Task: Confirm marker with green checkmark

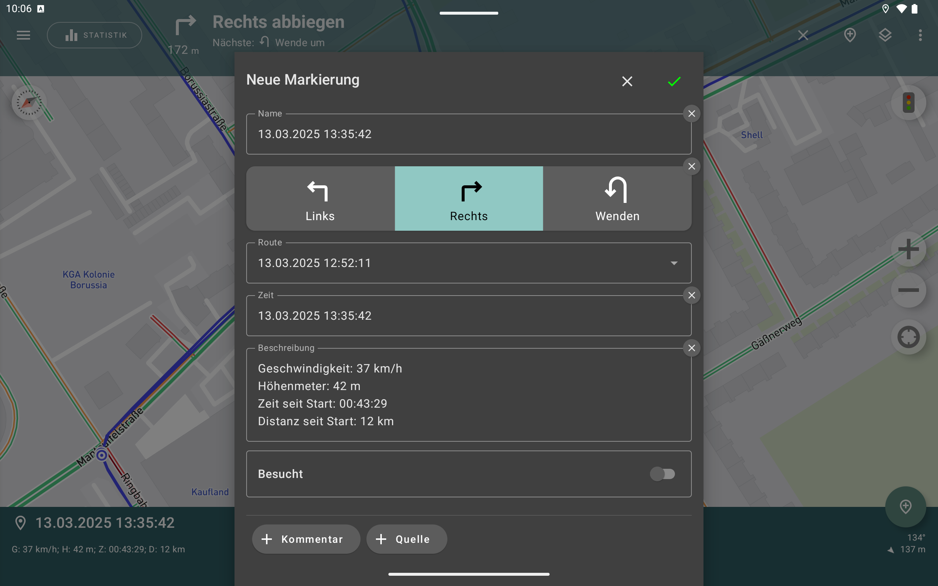Action: [x=674, y=81]
